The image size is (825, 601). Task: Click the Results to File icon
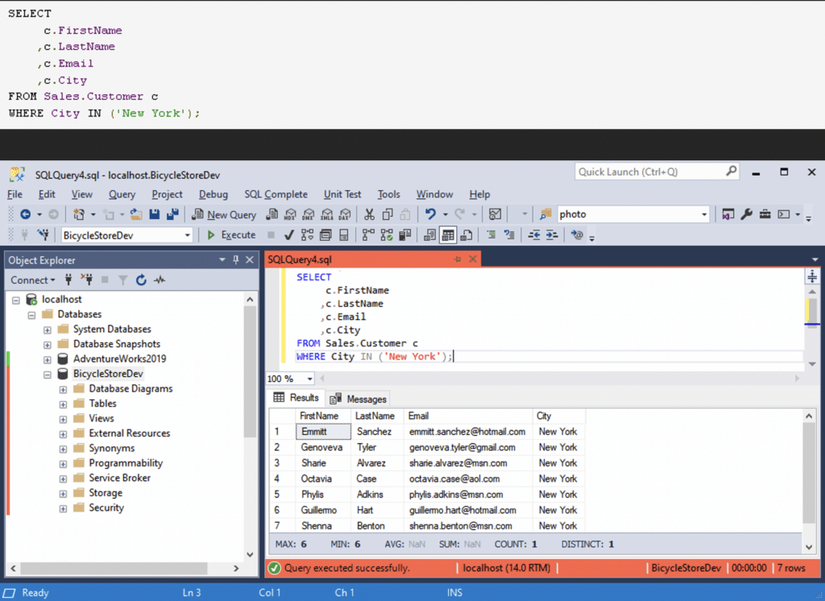(x=466, y=234)
